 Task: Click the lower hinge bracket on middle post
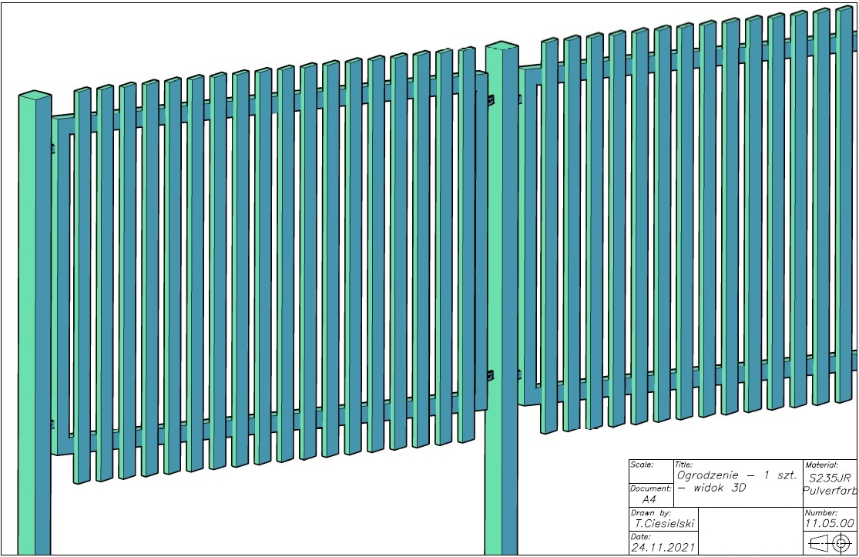pos(490,375)
